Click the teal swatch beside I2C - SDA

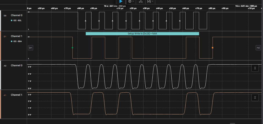click(x=12, y=42)
